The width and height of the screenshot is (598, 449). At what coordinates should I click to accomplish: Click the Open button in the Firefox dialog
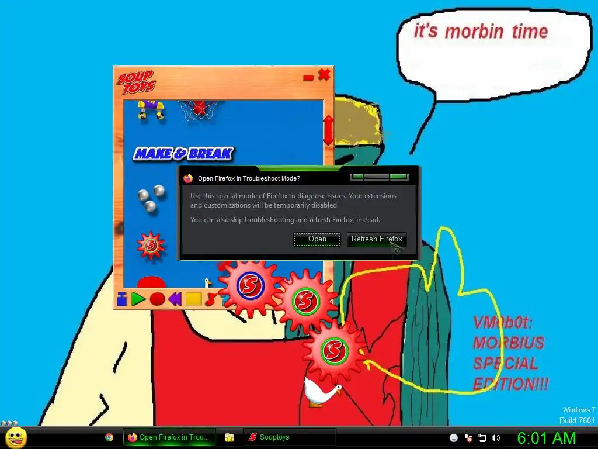pyautogui.click(x=317, y=239)
